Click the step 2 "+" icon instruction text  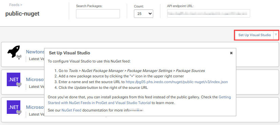click(x=121, y=76)
